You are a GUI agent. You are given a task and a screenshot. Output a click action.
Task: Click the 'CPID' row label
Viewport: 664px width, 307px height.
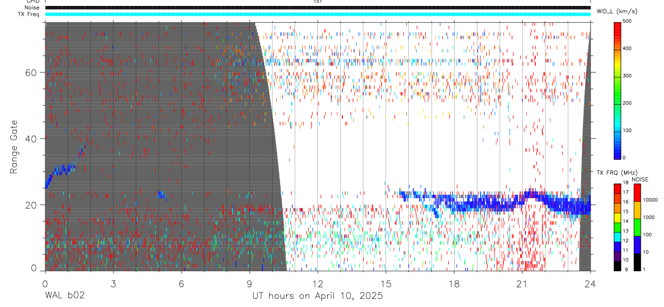pyautogui.click(x=32, y=2)
